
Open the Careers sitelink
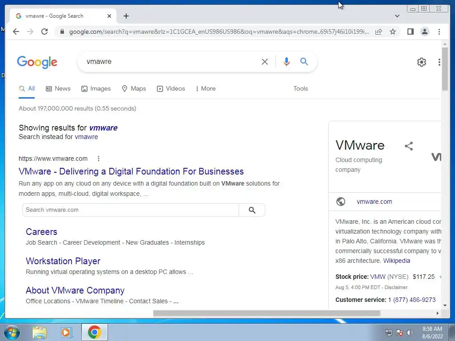point(41,232)
